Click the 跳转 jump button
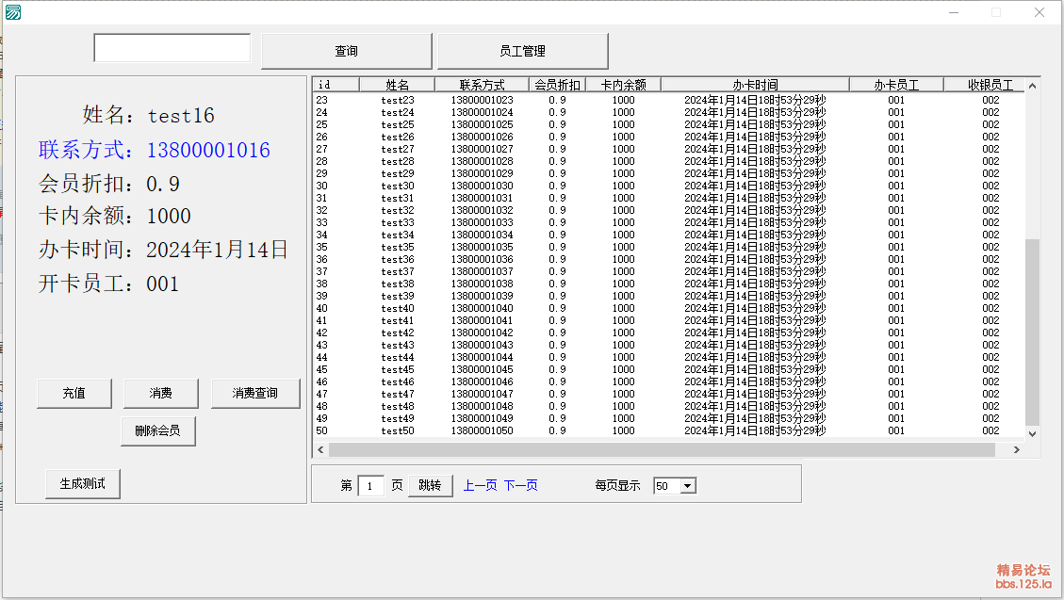 (x=430, y=485)
